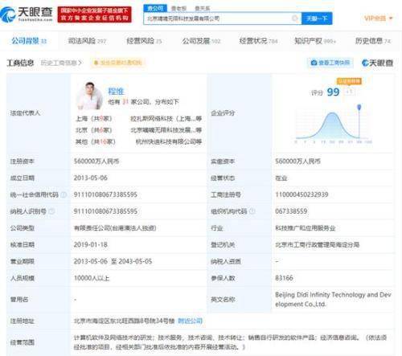Clear the search box with the X icon
Image resolution: width=402 pixels, height=356 pixels.
point(294,18)
